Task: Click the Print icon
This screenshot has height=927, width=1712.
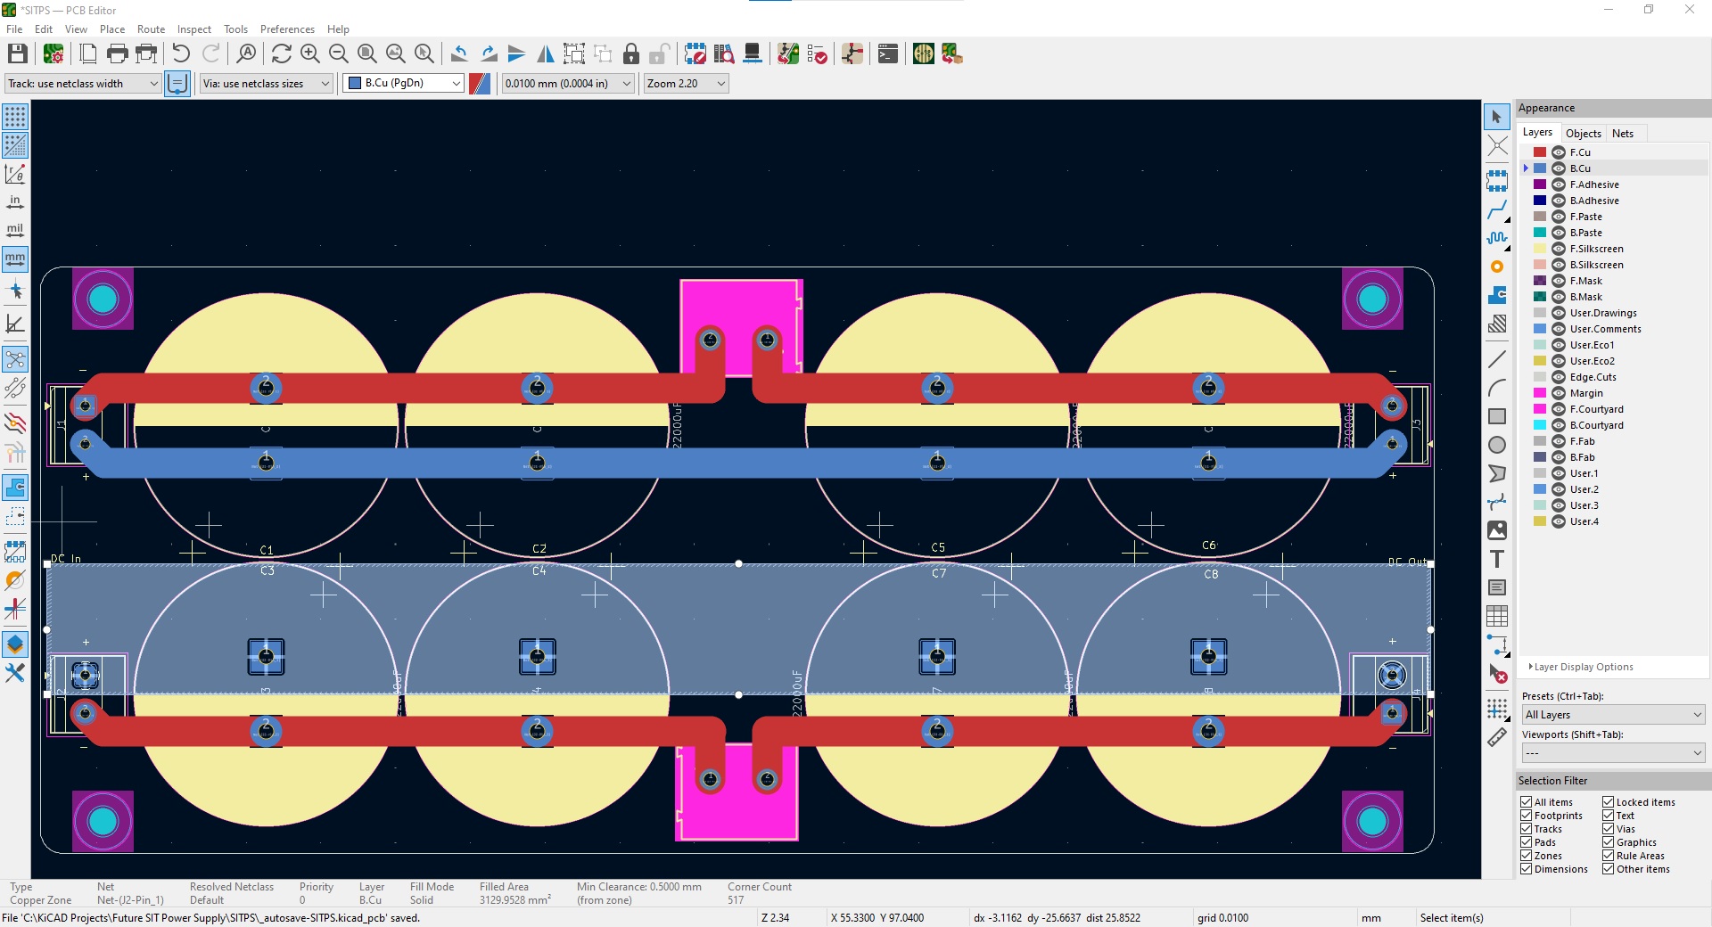Action: [117, 54]
